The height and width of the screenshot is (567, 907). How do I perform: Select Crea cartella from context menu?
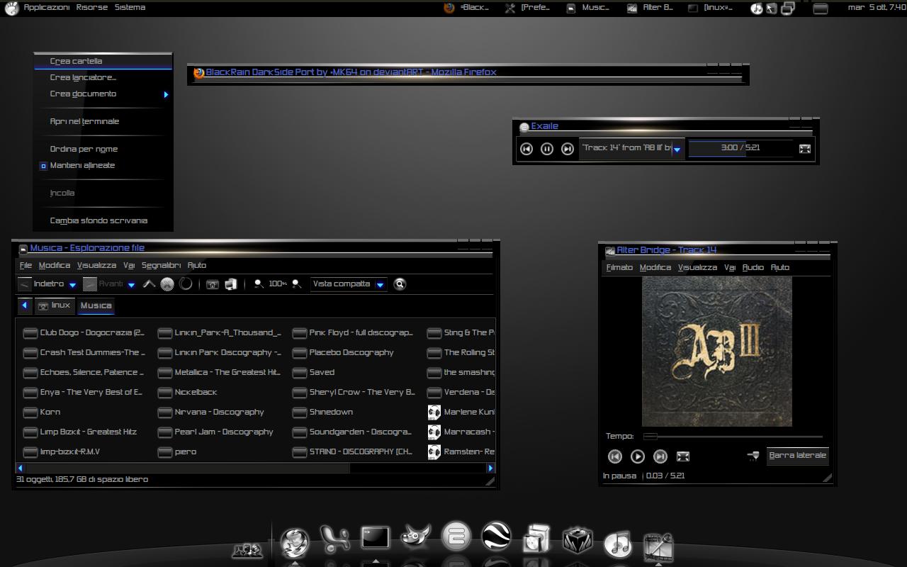coord(103,61)
